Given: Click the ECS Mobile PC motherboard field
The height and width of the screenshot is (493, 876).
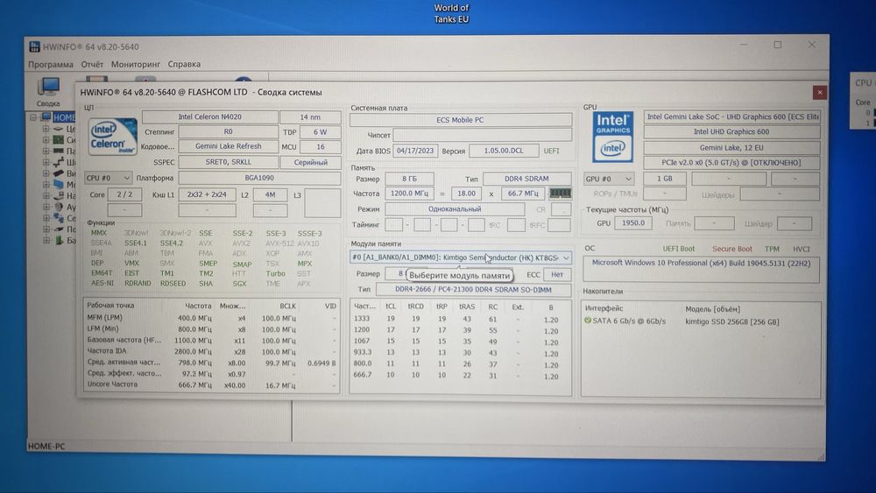Looking at the screenshot, I should 461,120.
